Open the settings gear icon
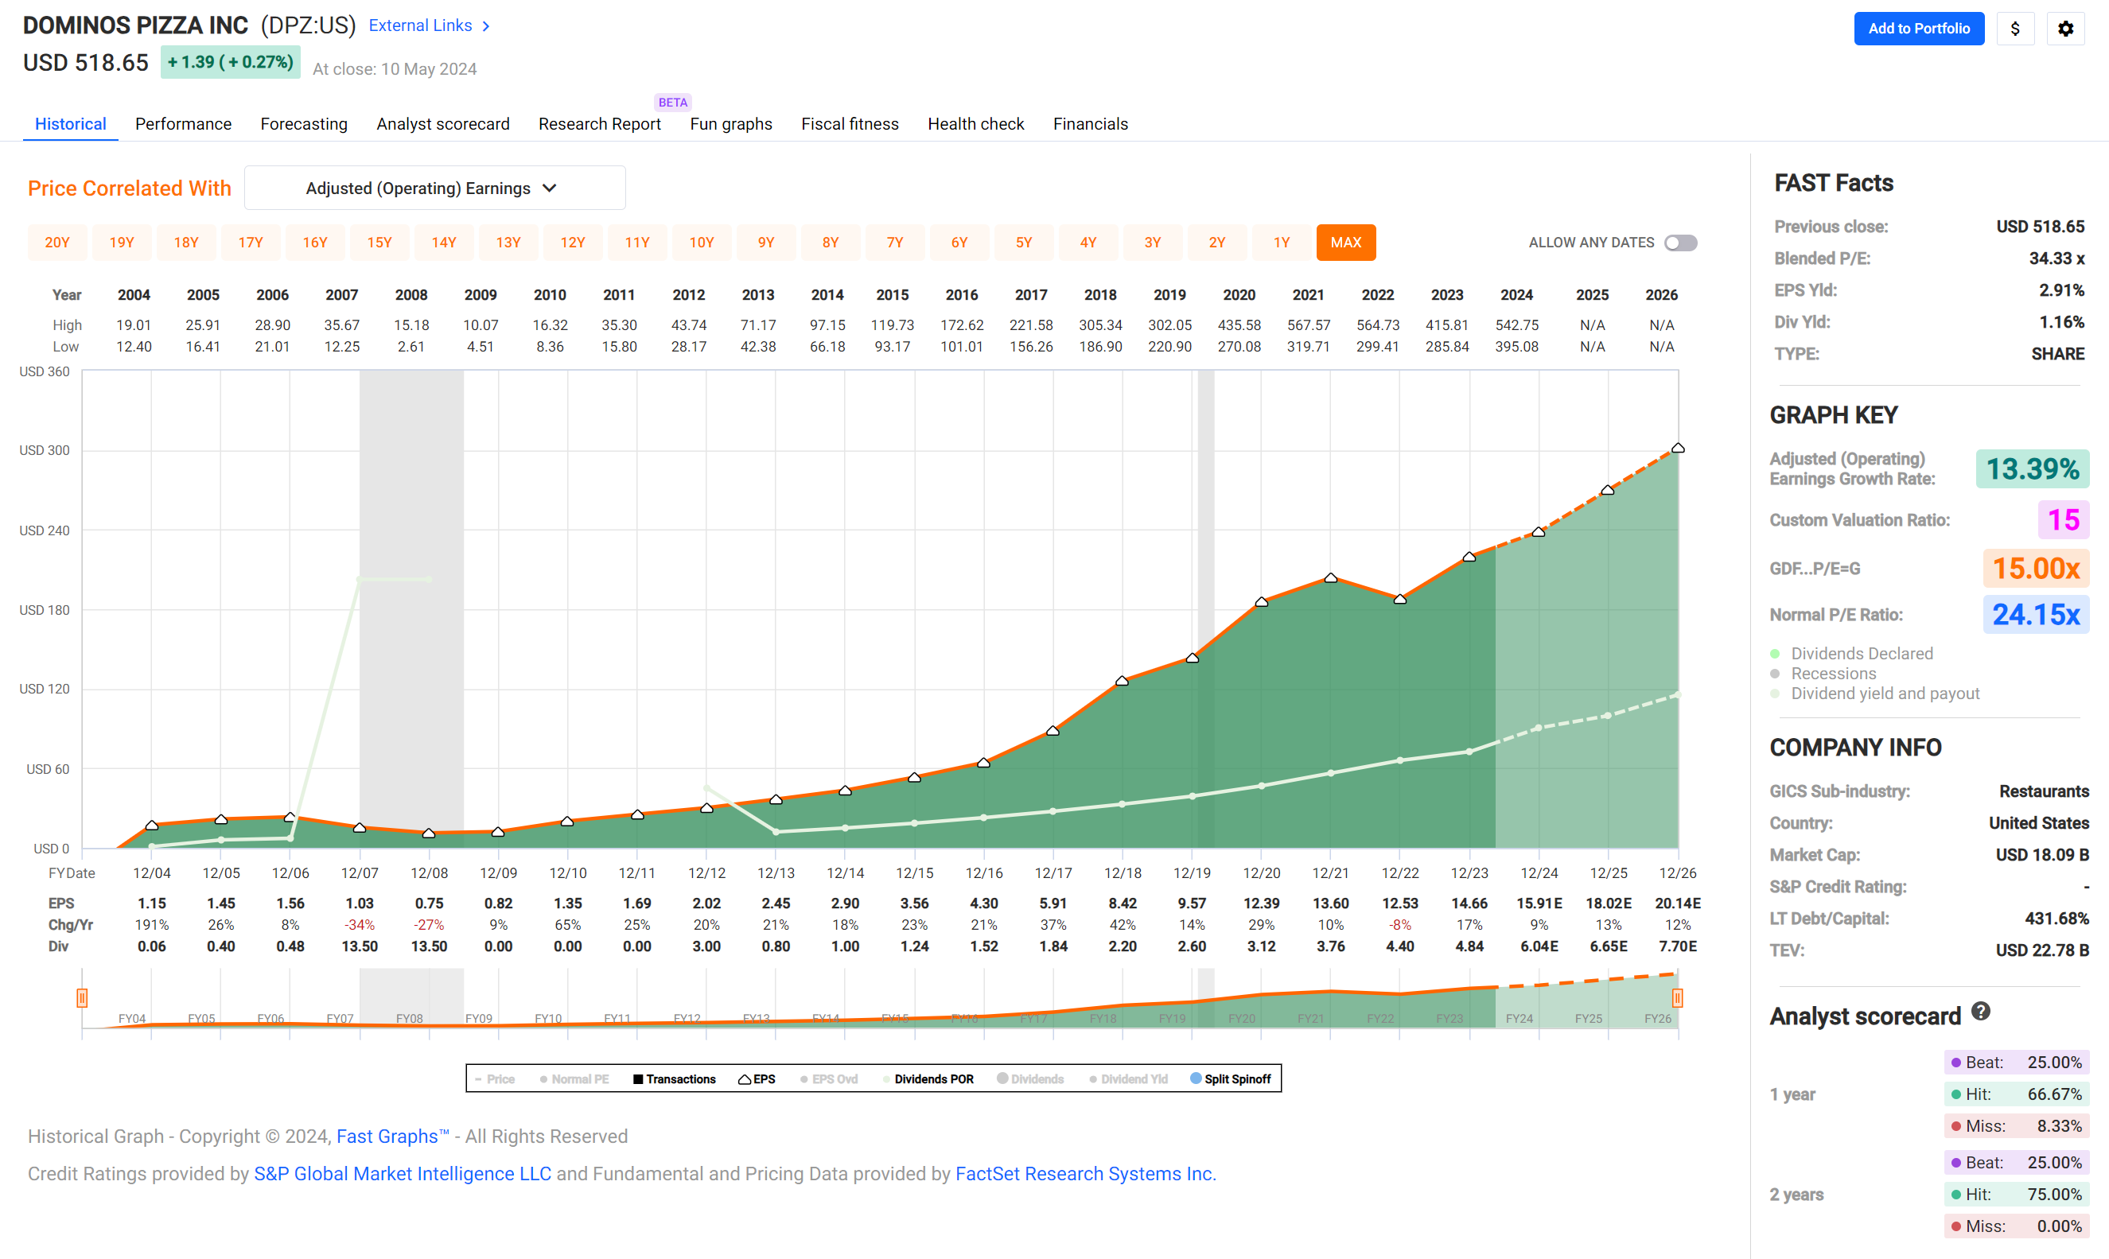Viewport: 2109px width, 1259px height. (2066, 28)
